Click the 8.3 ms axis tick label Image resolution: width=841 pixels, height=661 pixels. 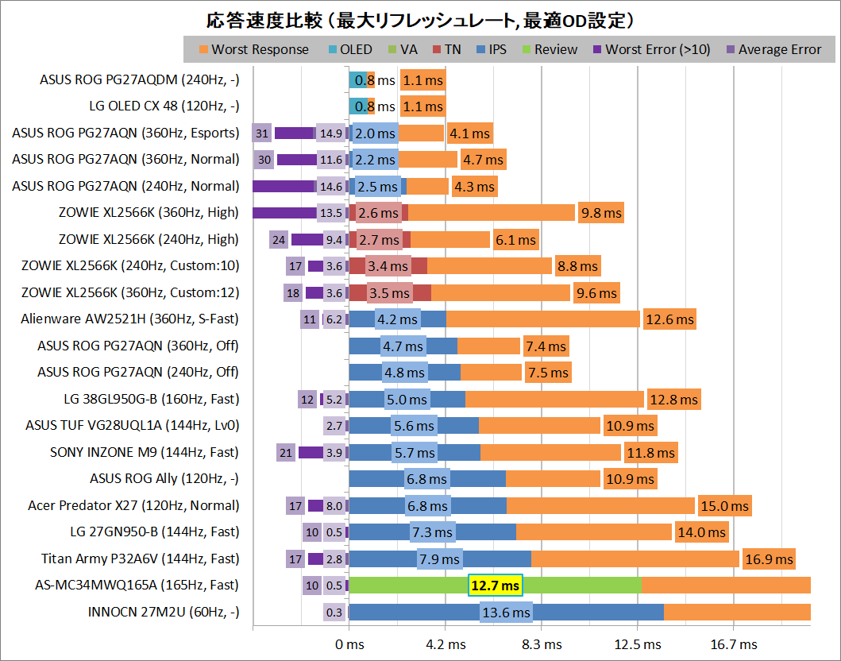[x=542, y=644]
